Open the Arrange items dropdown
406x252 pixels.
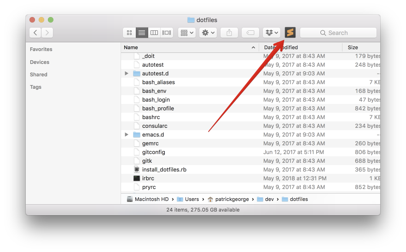pyautogui.click(x=187, y=33)
